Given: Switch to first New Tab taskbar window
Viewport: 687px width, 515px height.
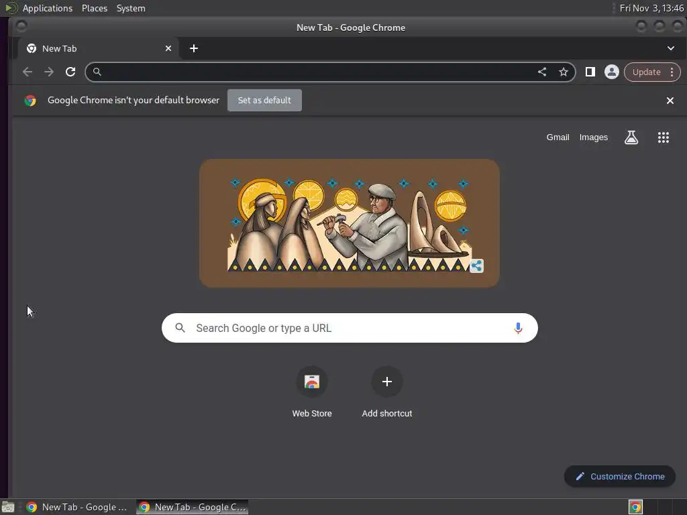Looking at the screenshot, I should 76,507.
